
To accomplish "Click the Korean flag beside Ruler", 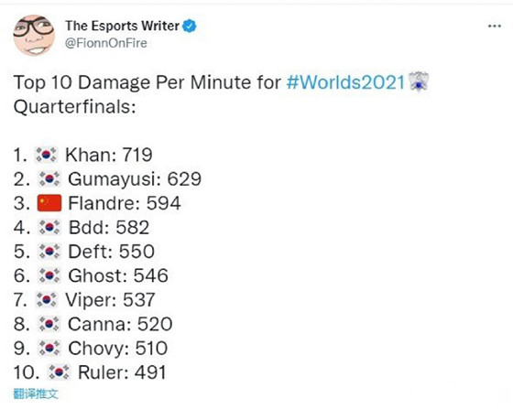I will [59, 372].
